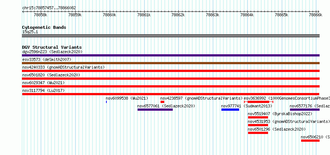Image resolution: width=330 pixels, height=155 pixels.
Task: Click the nsv6501820 (Sedlazeck2020) label
Action: click(51, 75)
